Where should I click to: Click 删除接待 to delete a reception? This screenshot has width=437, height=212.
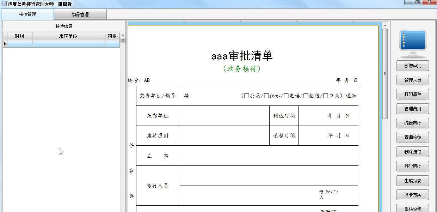tap(412, 152)
